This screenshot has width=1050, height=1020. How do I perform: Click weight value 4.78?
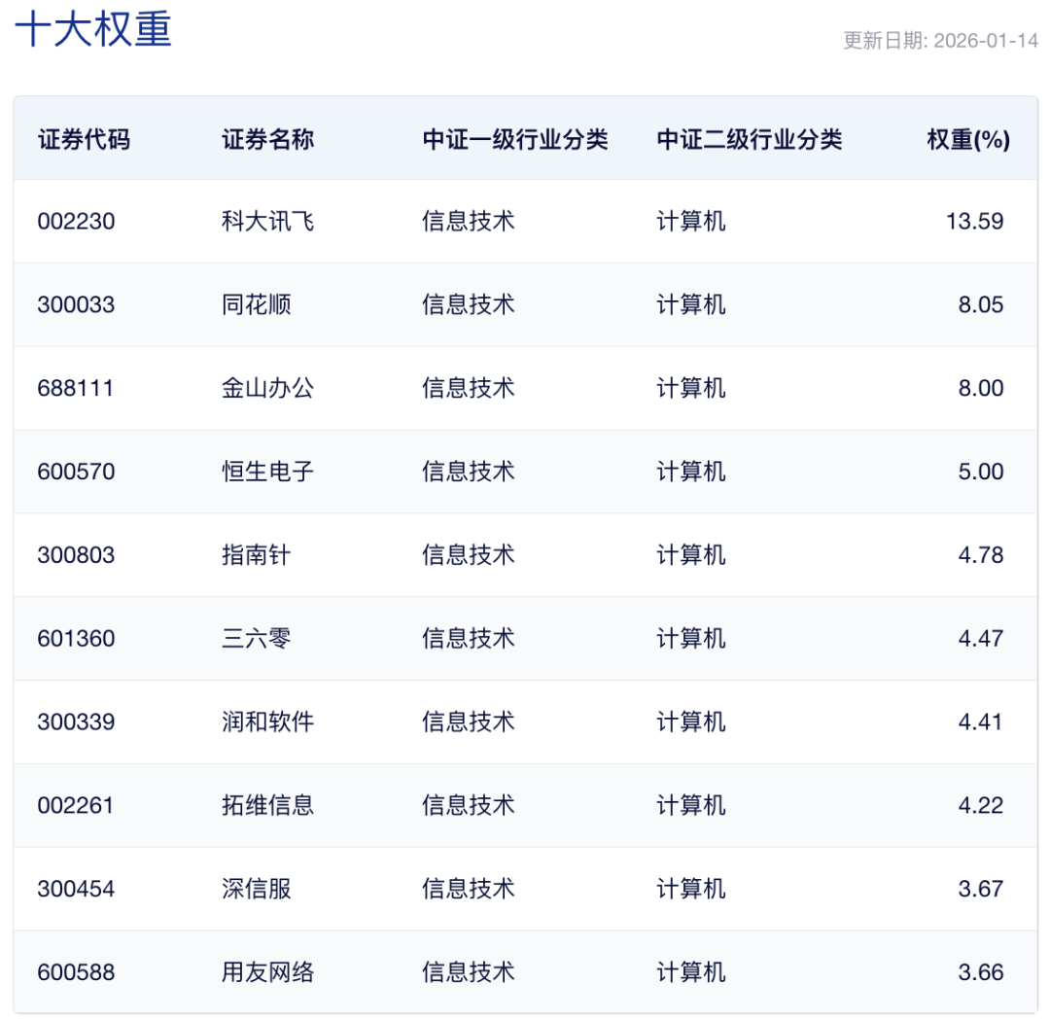tap(981, 555)
